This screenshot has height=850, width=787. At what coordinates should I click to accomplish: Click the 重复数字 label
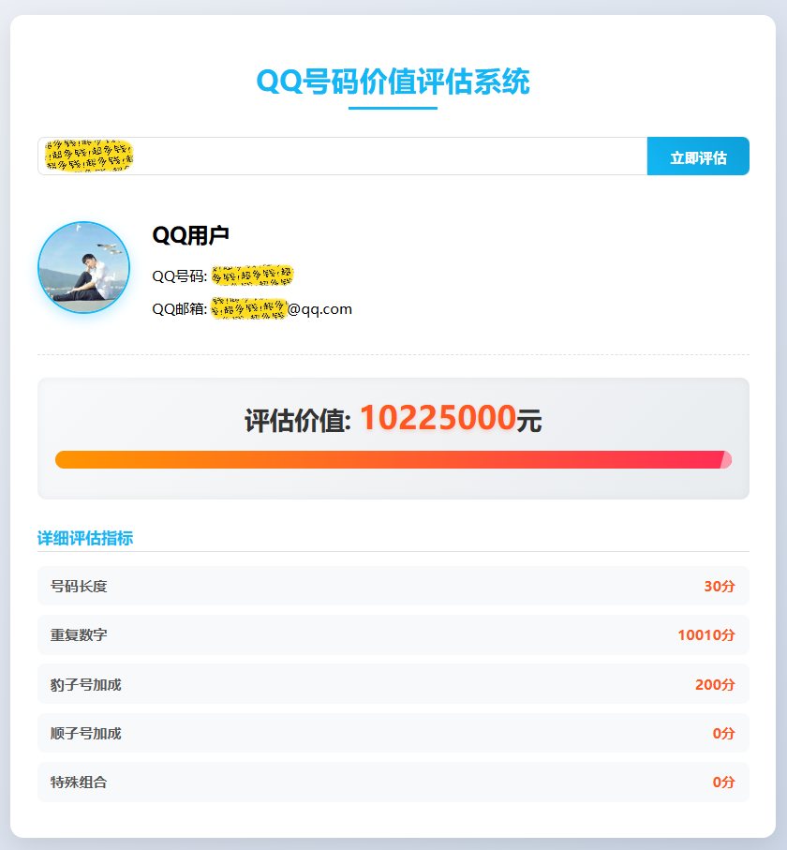79,634
